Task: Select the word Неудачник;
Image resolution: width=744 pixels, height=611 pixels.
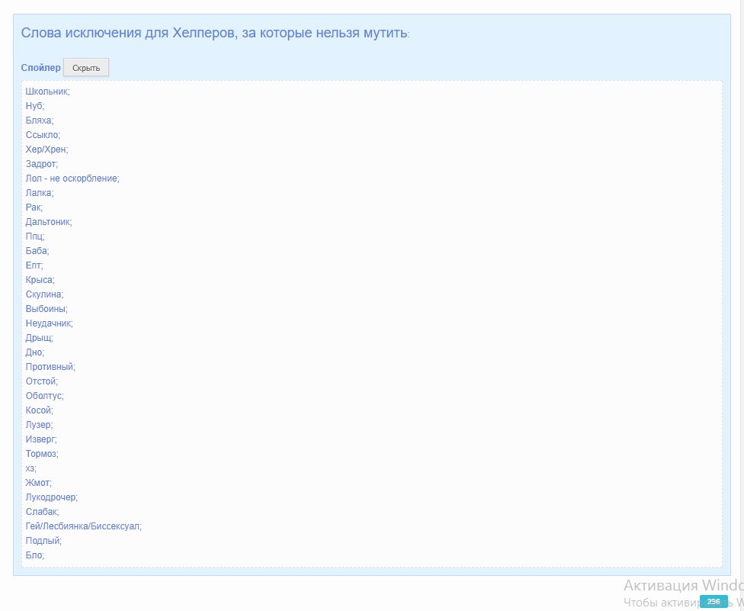Action: click(x=49, y=323)
